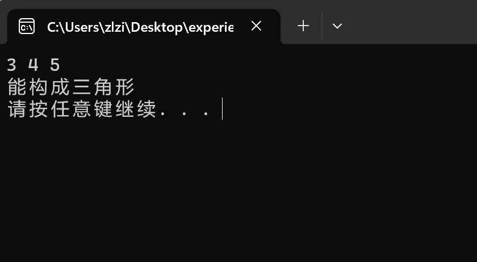This screenshot has height=262, width=477.
Task: Click the word Desktop in the tab title
Action: pyautogui.click(x=157, y=27)
